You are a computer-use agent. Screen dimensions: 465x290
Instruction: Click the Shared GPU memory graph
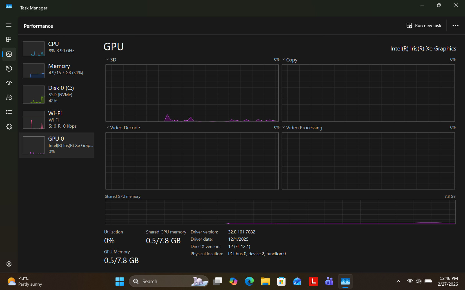tap(280, 212)
